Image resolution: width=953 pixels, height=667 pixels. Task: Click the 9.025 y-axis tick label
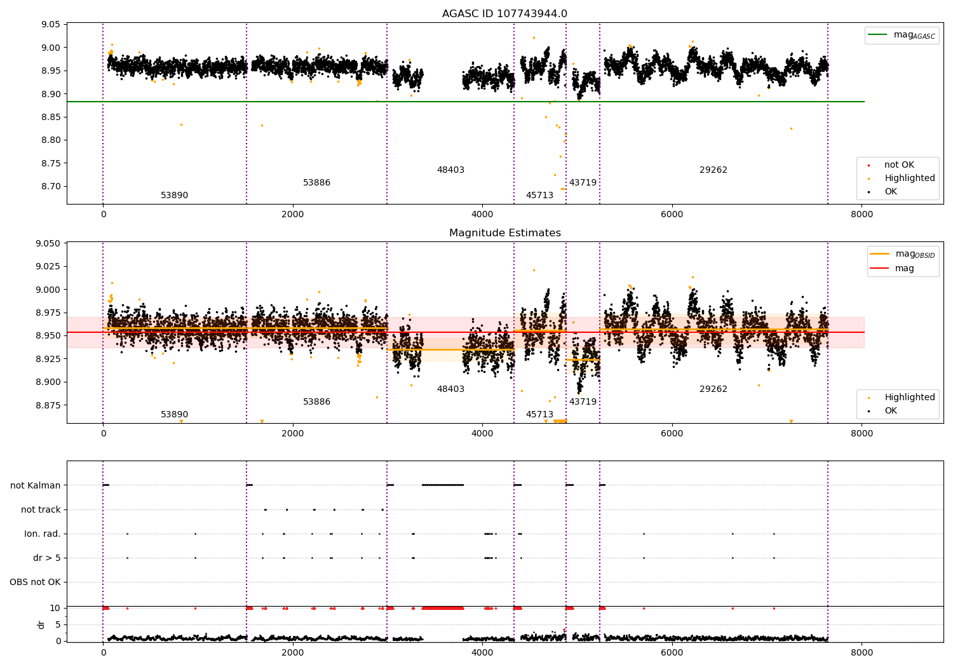(x=48, y=267)
